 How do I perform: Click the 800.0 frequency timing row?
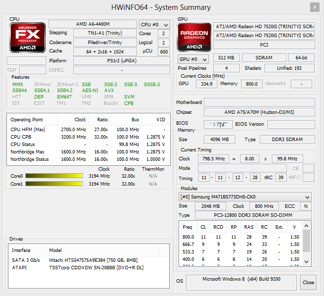click(241, 237)
